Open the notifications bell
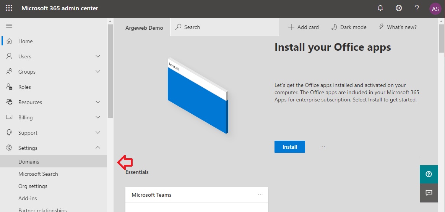Viewport: 445px width, 212px height. tap(380, 8)
